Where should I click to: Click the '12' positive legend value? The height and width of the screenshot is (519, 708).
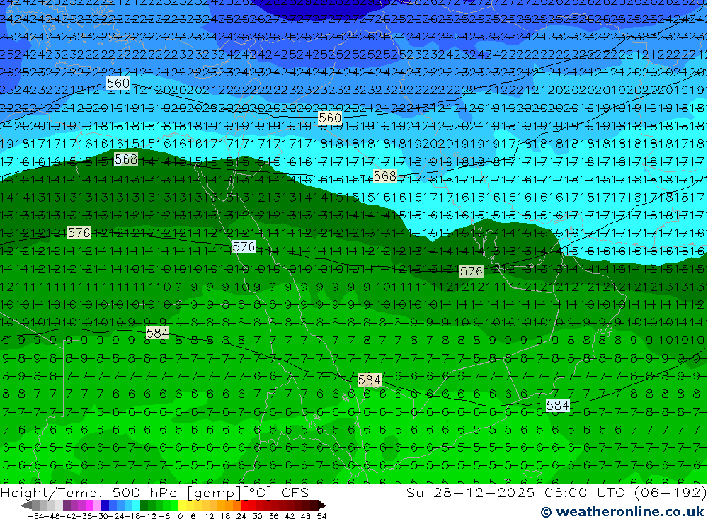pos(209,516)
